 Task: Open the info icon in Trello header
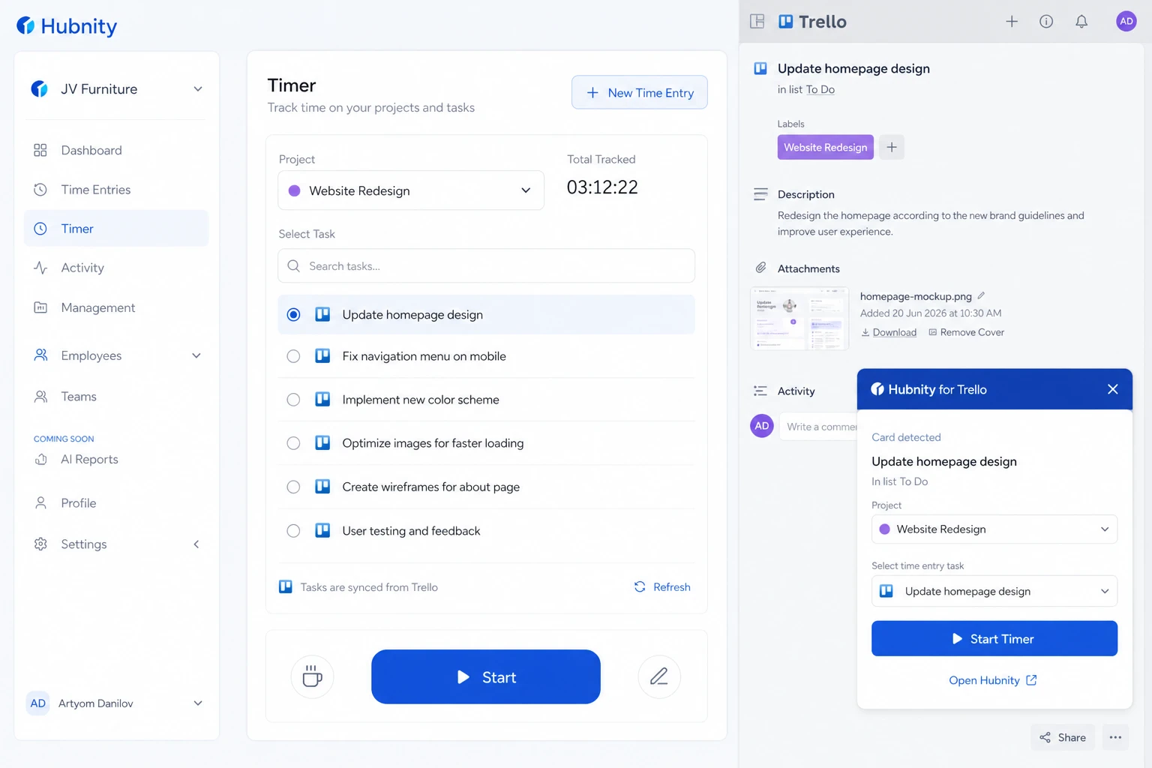pos(1046,21)
